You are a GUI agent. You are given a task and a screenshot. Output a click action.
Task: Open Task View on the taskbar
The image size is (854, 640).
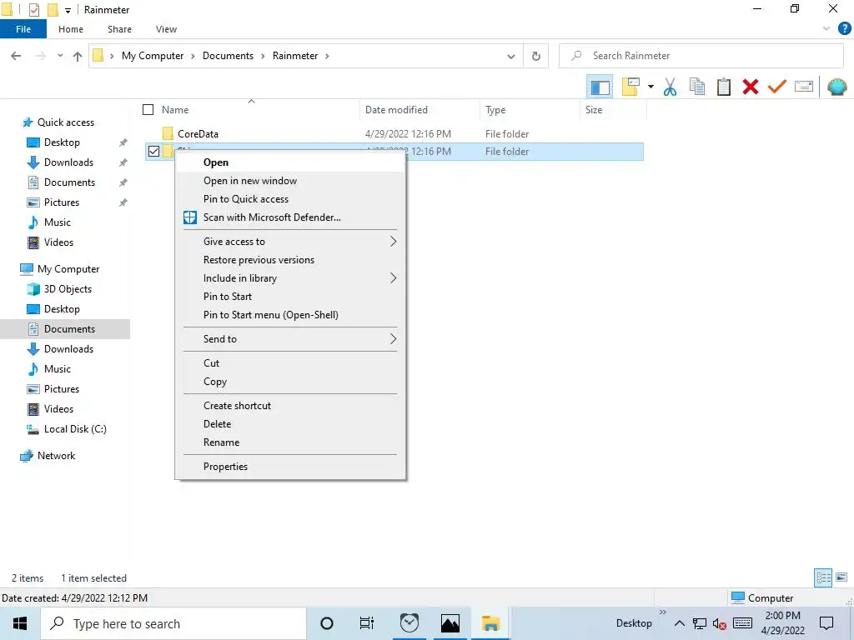pyautogui.click(x=367, y=623)
